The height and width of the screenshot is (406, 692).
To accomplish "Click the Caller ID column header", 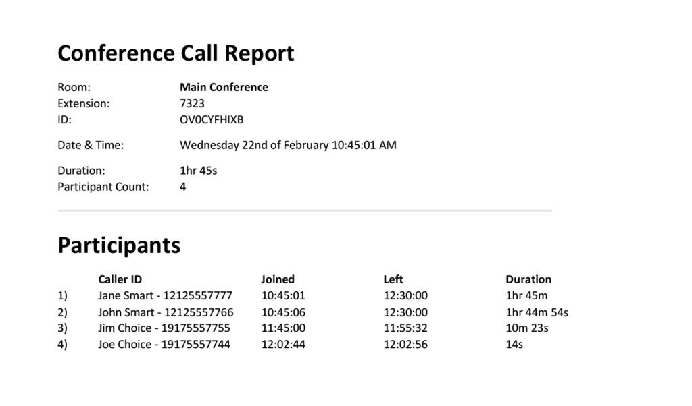I will (120, 279).
